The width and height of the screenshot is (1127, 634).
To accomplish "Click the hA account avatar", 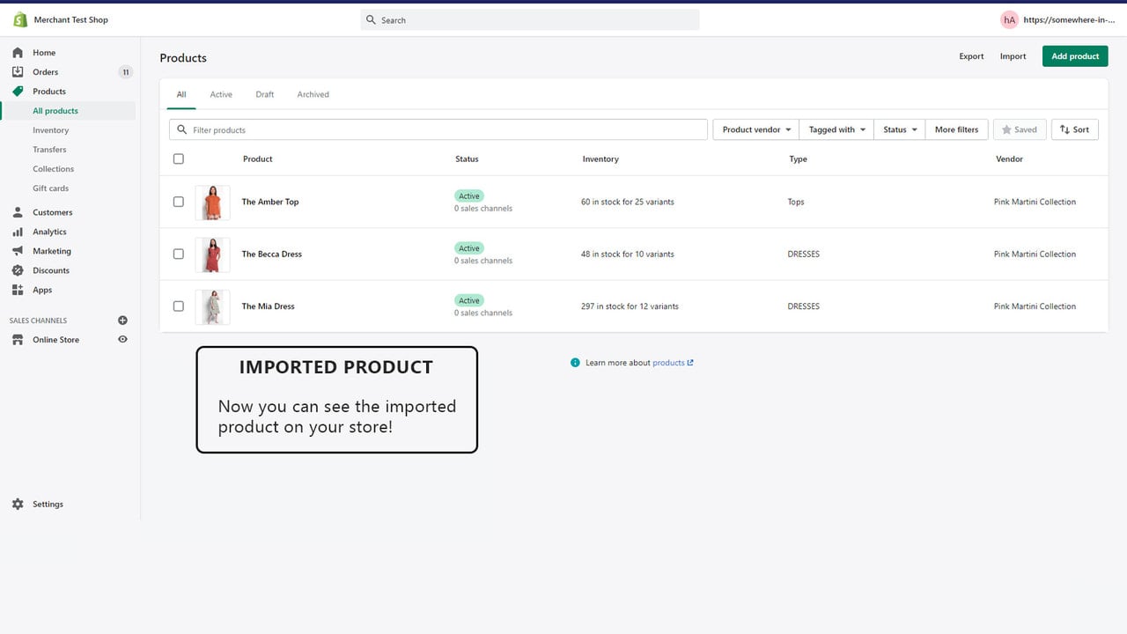I will click(1009, 19).
